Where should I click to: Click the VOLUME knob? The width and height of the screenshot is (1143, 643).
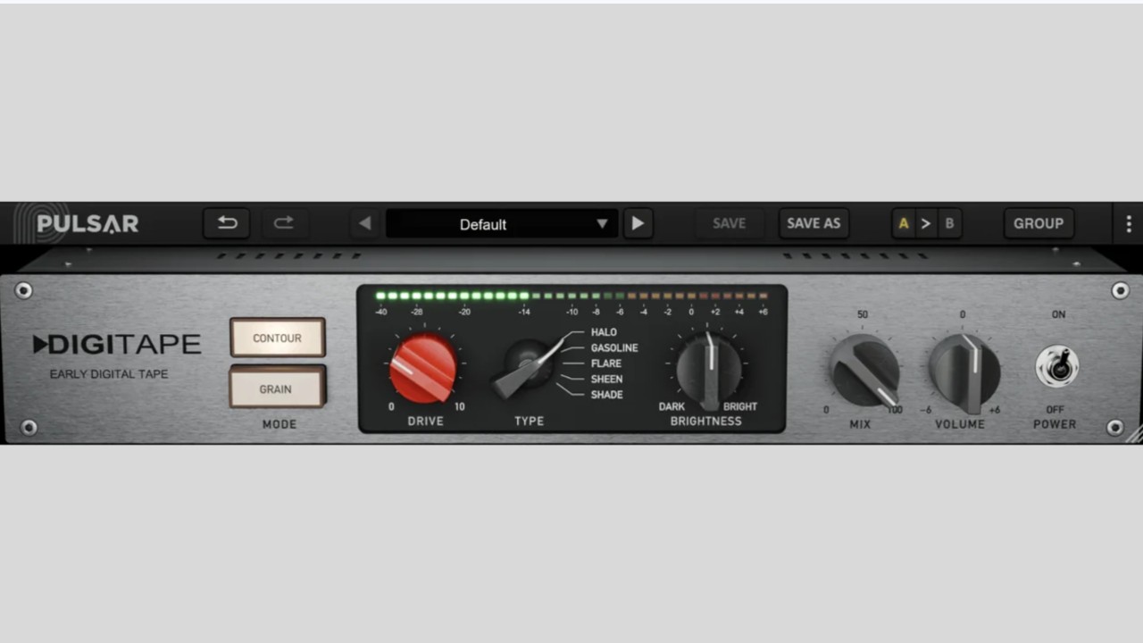click(964, 371)
